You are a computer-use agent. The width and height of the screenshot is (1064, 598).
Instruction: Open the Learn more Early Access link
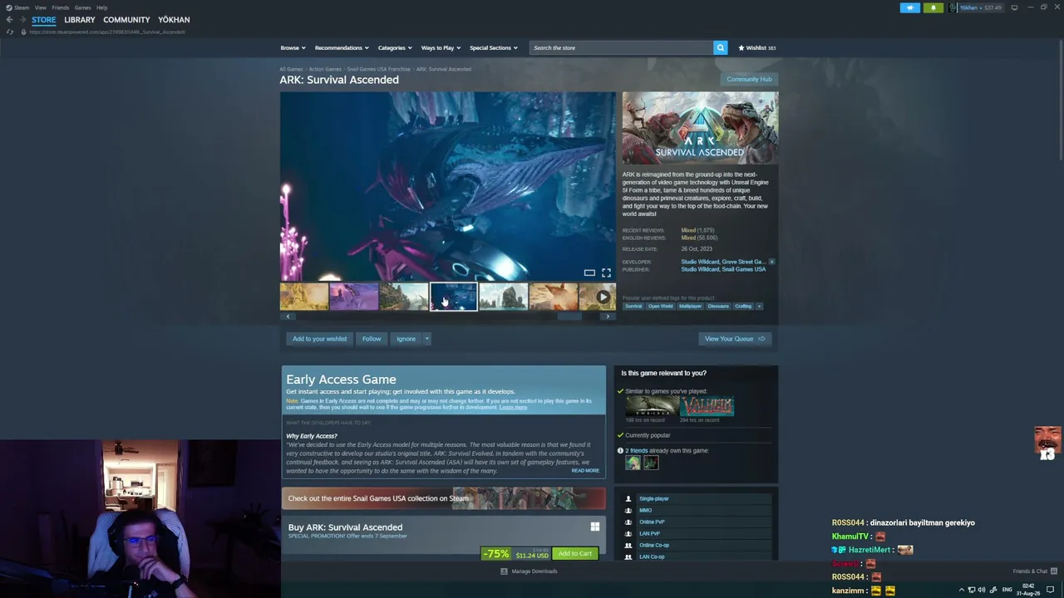pos(513,407)
